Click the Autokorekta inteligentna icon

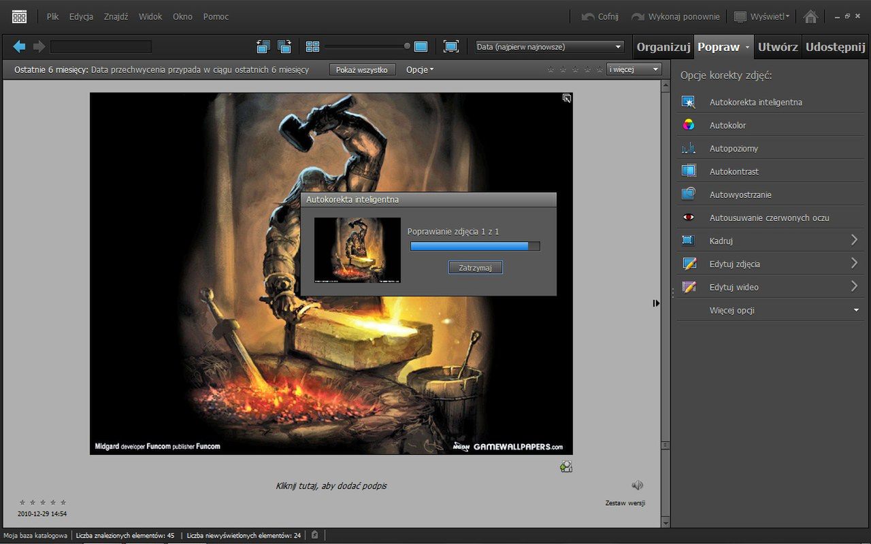click(688, 102)
